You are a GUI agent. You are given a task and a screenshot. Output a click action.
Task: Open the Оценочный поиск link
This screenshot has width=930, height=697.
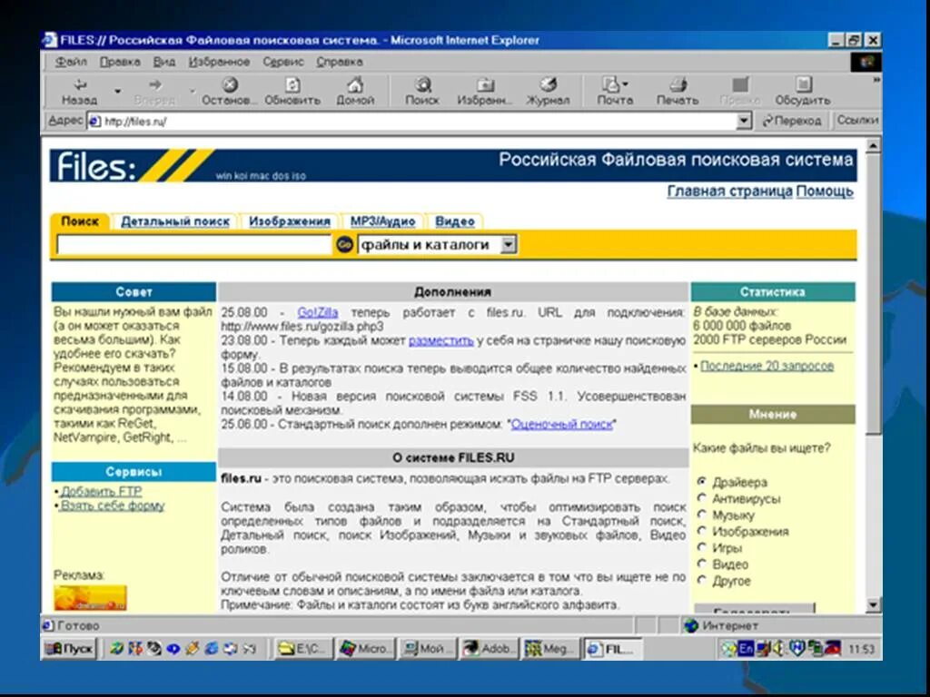click(561, 425)
